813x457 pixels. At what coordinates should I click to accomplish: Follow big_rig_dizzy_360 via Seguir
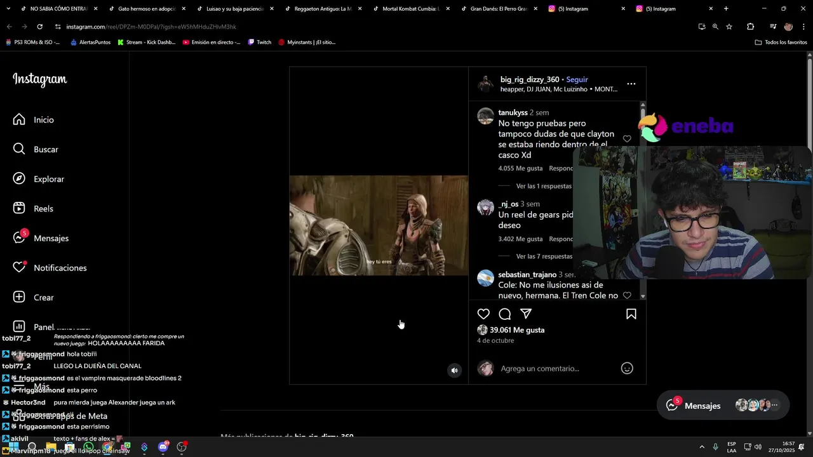point(577,79)
